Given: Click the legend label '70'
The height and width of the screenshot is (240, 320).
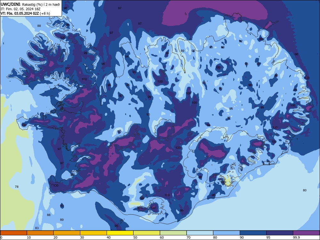Looking at the screenshot, I should click(x=188, y=237).
